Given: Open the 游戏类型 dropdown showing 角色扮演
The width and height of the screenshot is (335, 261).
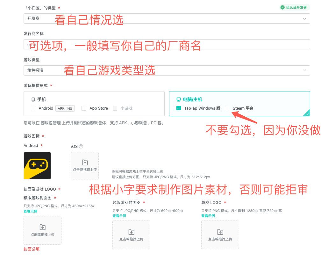Looking at the screenshot, I should 167,70.
